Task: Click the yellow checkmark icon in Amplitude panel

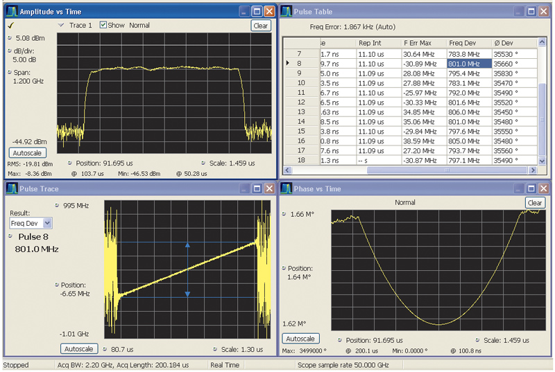Action: (10, 26)
